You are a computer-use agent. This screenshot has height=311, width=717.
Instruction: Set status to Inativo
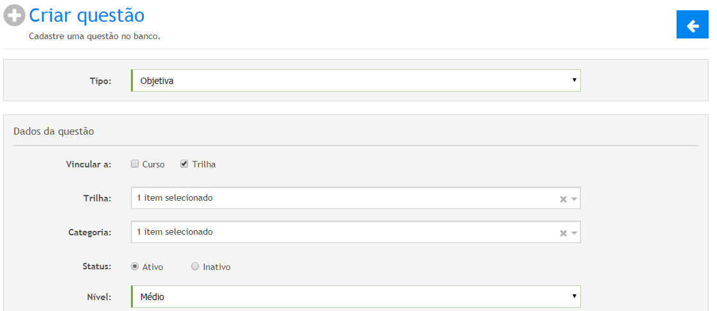tap(195, 267)
